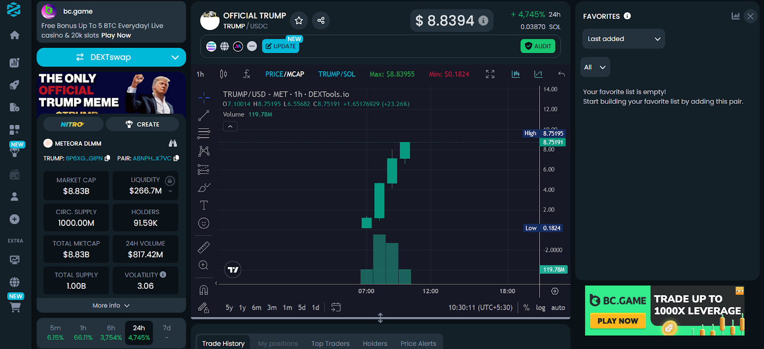Undo last chart action
The width and height of the screenshot is (764, 349).
coord(562,74)
